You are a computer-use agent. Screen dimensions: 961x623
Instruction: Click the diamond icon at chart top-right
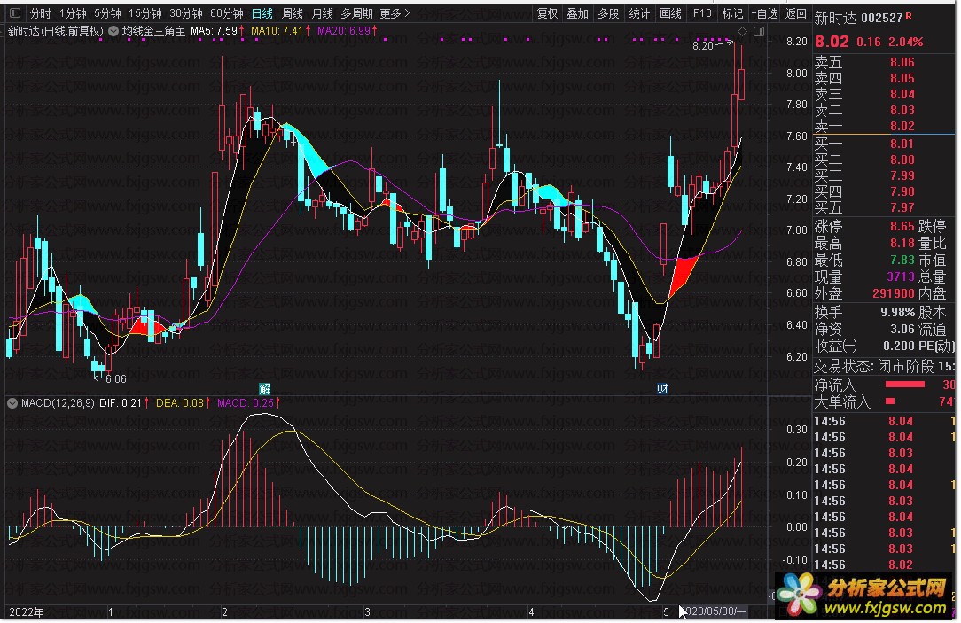click(x=742, y=31)
